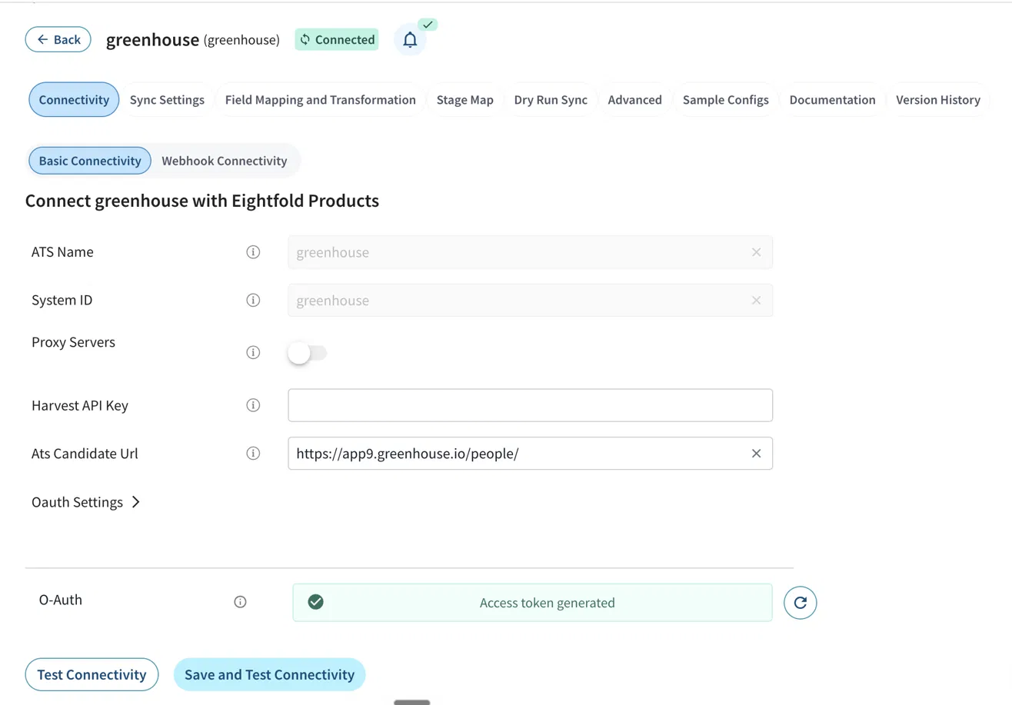Click the O-Auth label
Screen dimensions: 1012x705
[x=60, y=600]
